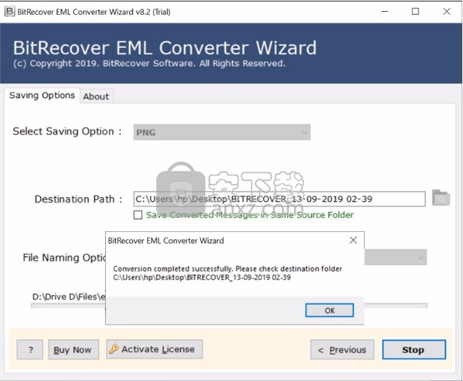Click the 'D:\Drive D\Files' source path text

tap(68, 297)
